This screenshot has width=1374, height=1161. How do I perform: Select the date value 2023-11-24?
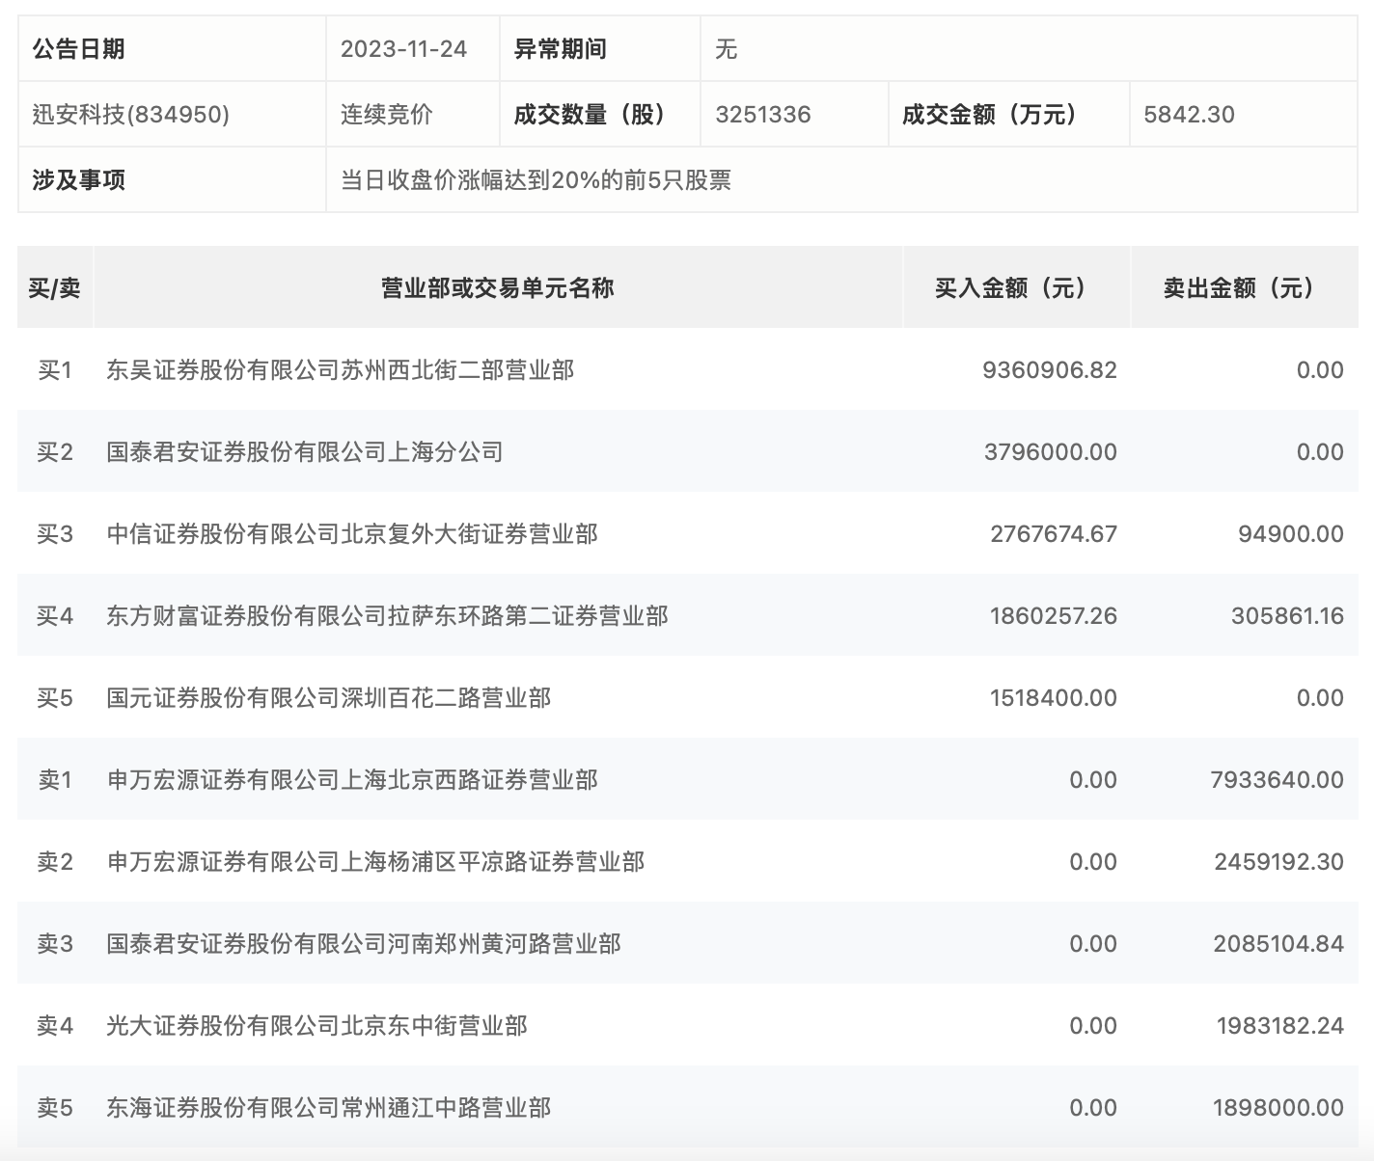(x=403, y=49)
